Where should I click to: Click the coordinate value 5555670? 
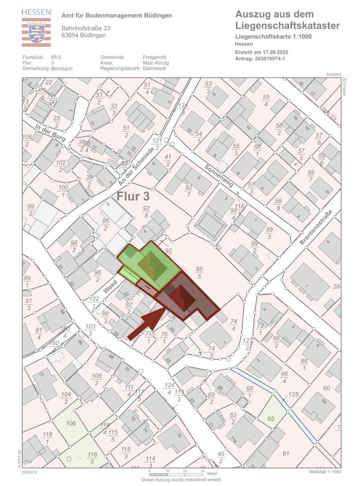30,472
